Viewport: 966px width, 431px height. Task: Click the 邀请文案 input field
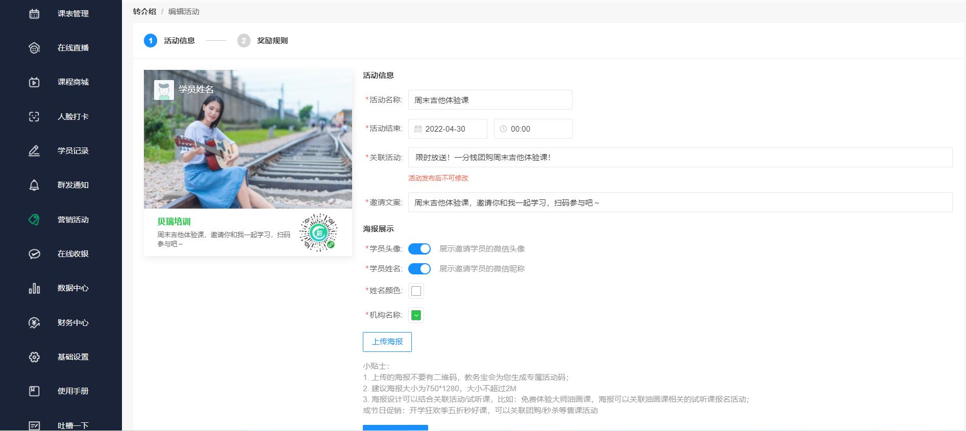[680, 202]
